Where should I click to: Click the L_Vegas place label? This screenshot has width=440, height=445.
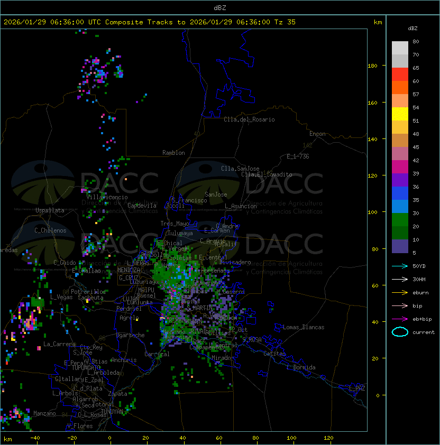[x=61, y=297]
